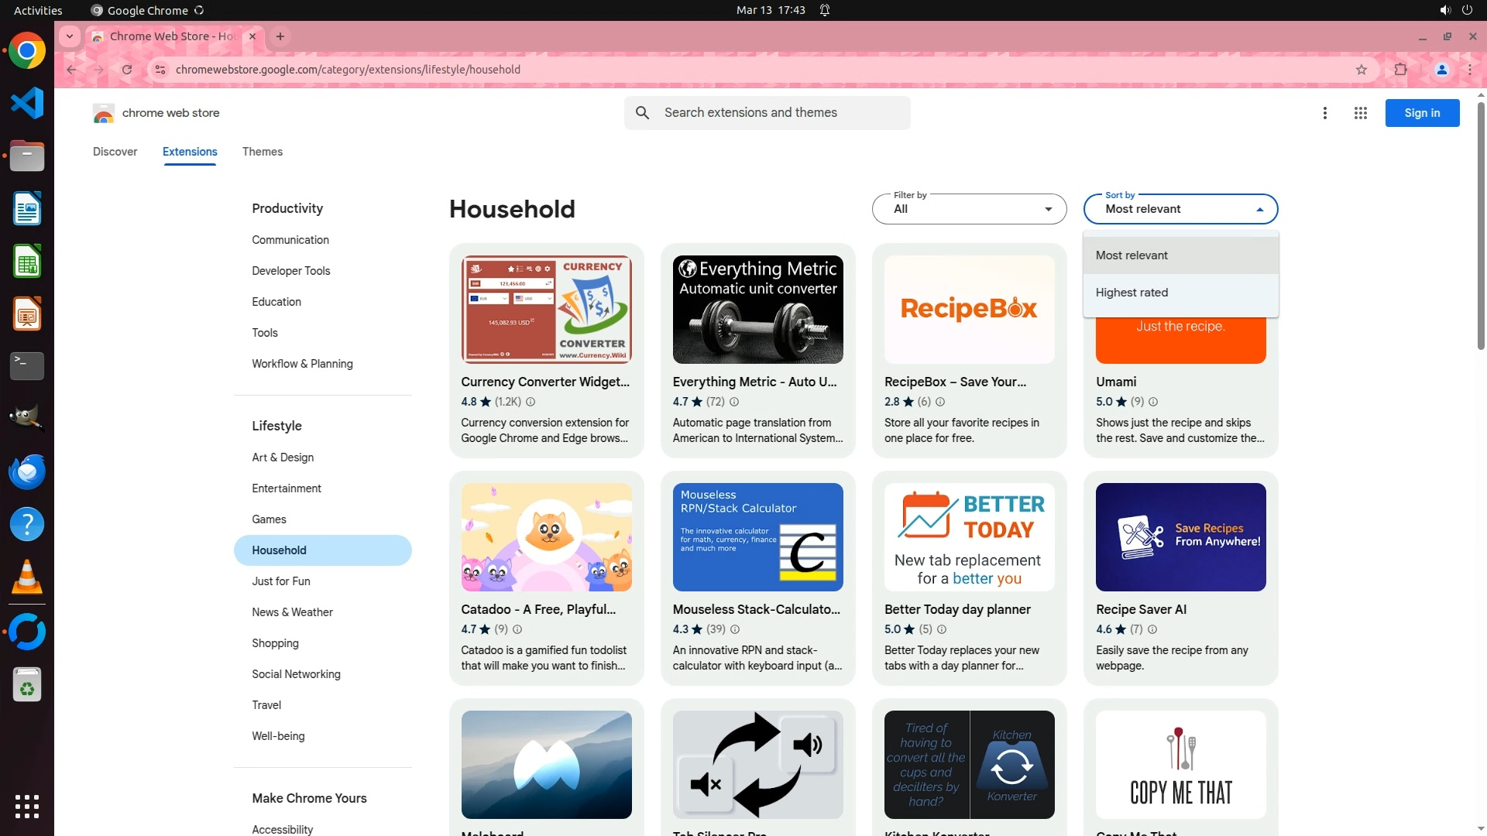
Task: Open the tab search chevron dropdown
Action: point(70,36)
